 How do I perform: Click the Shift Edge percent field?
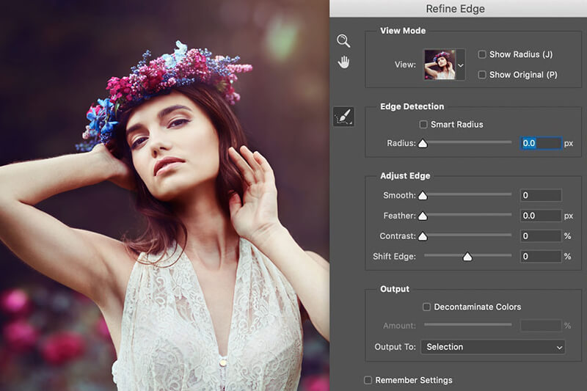[541, 256]
